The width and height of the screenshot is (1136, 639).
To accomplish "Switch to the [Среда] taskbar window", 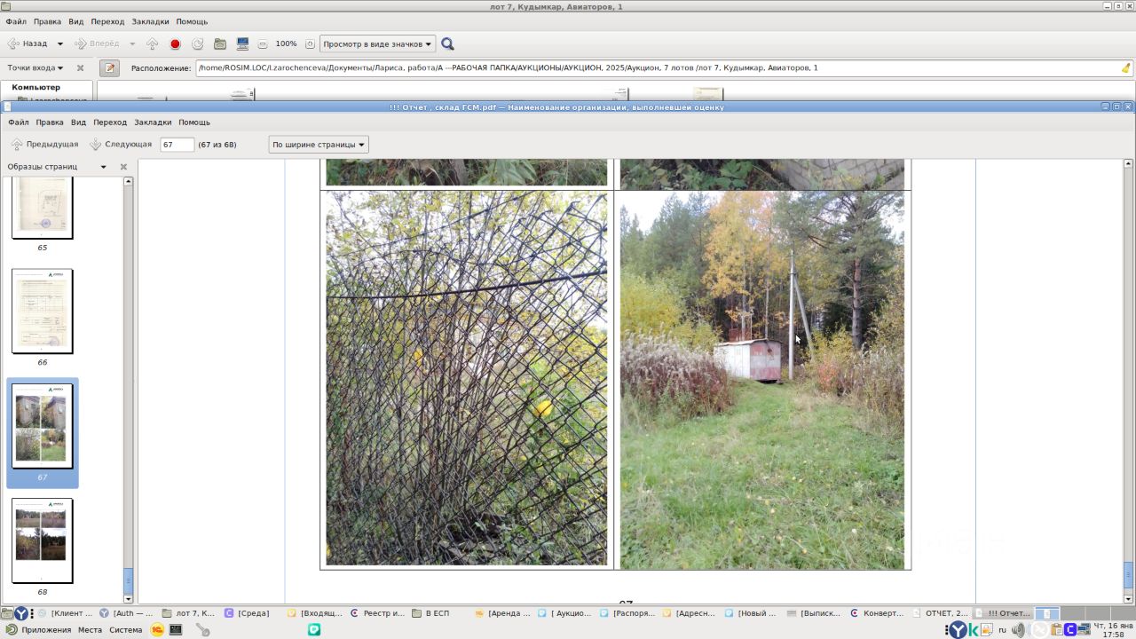I will pyautogui.click(x=248, y=613).
